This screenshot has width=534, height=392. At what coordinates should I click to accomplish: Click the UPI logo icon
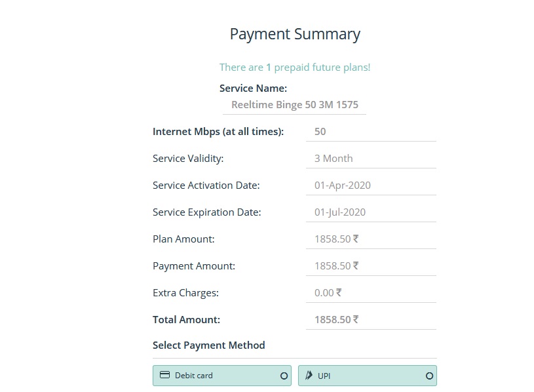point(310,376)
